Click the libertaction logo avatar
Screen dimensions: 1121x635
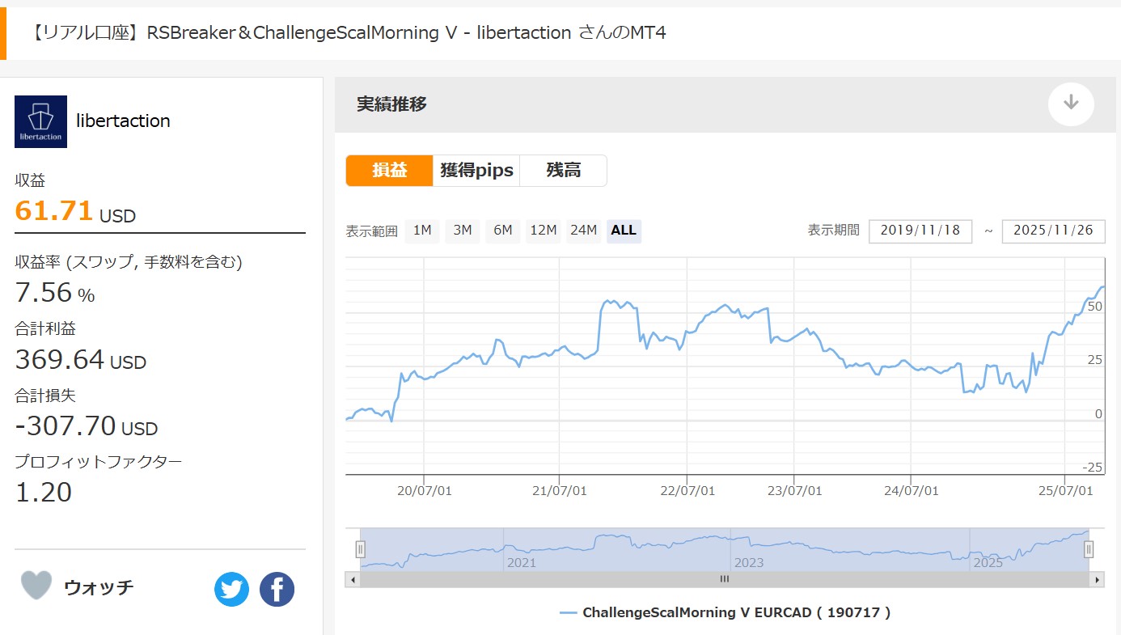40,121
